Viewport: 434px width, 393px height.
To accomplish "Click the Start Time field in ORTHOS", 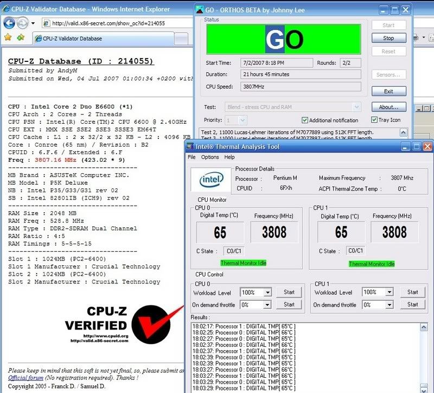I will [x=277, y=63].
